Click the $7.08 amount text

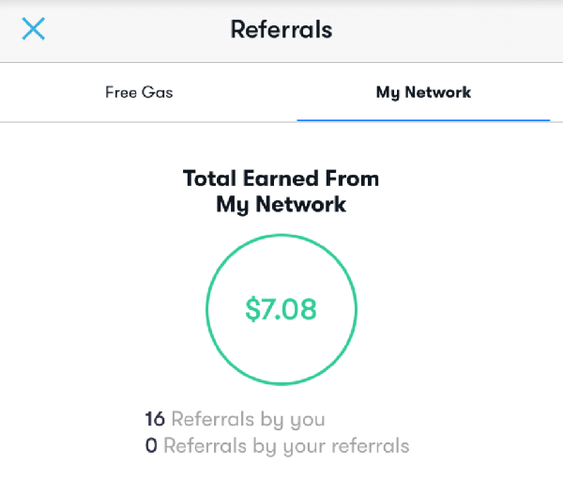pos(281,309)
